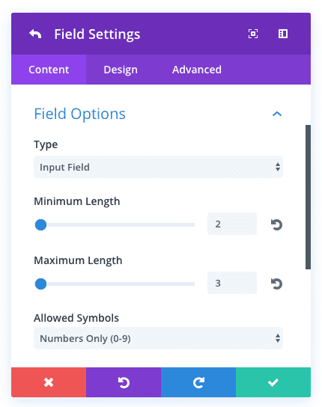
Task: Click the Maximum Length slider handle
Action: tap(40, 284)
